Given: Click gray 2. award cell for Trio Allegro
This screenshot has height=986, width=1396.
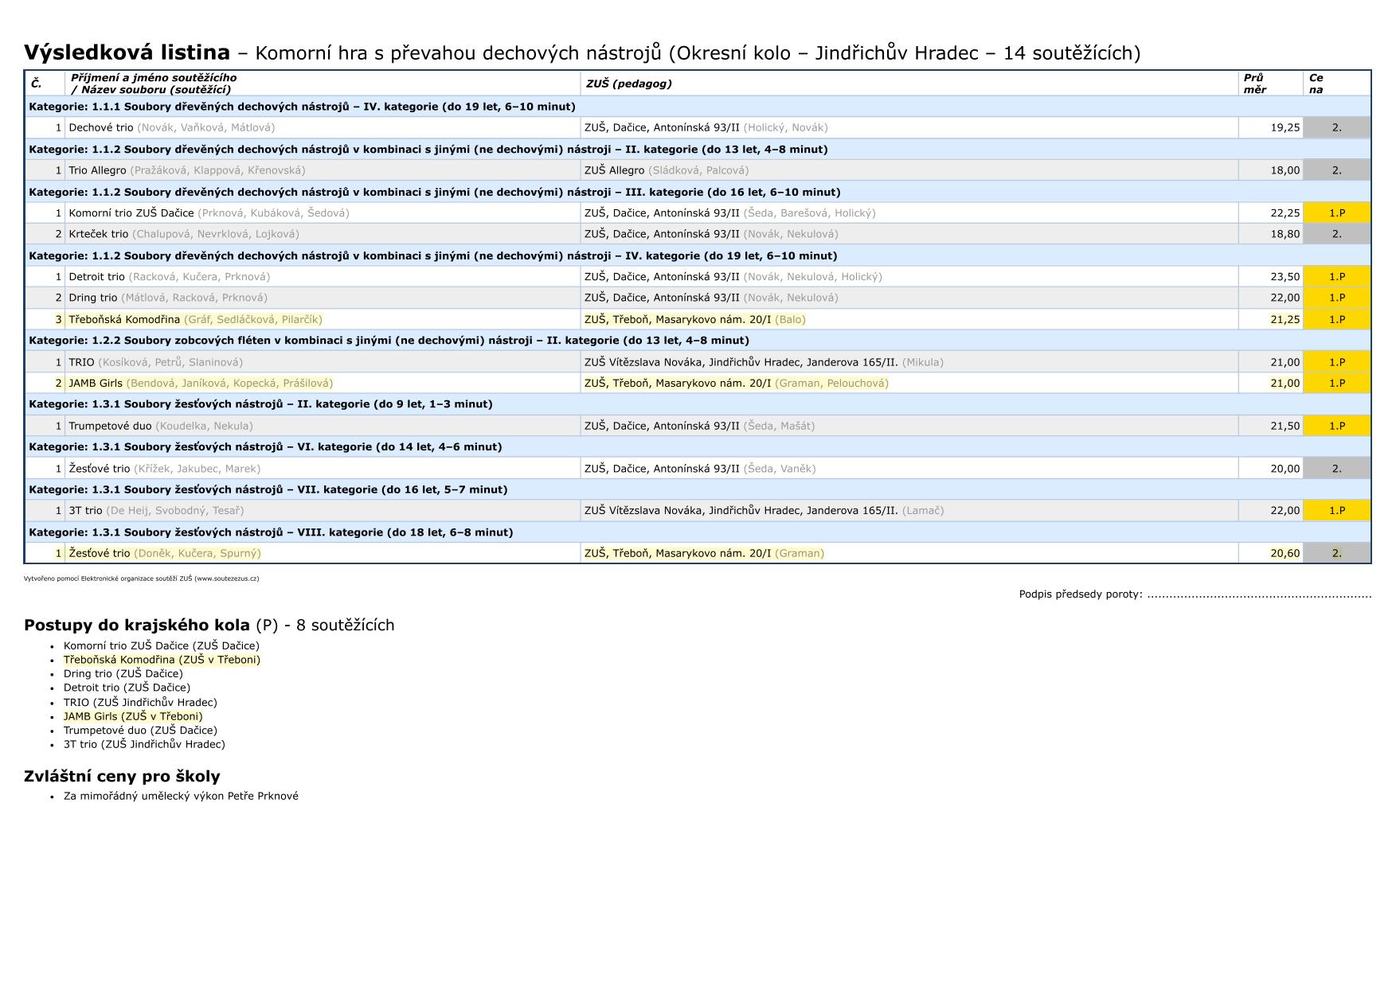Looking at the screenshot, I should [1336, 170].
